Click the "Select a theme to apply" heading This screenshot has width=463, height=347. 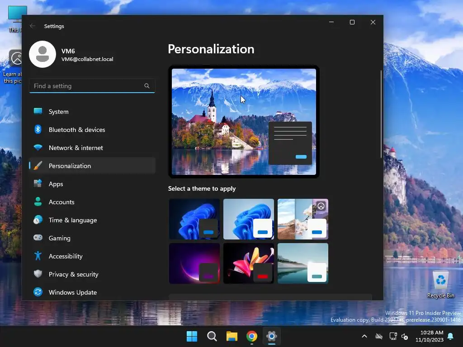coord(202,188)
